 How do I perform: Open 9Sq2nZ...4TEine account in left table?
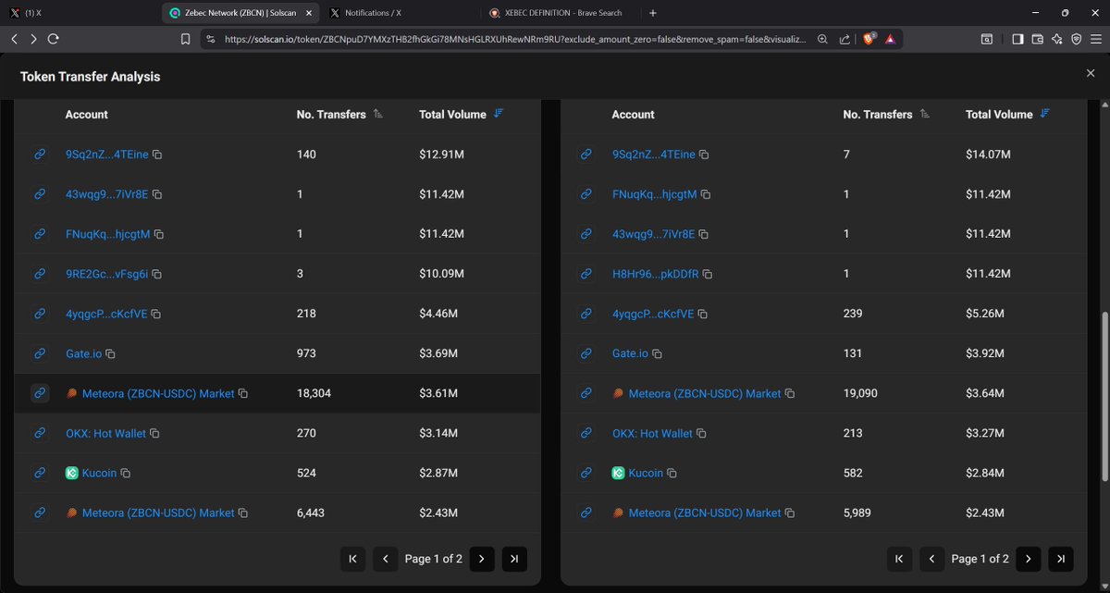click(x=106, y=154)
